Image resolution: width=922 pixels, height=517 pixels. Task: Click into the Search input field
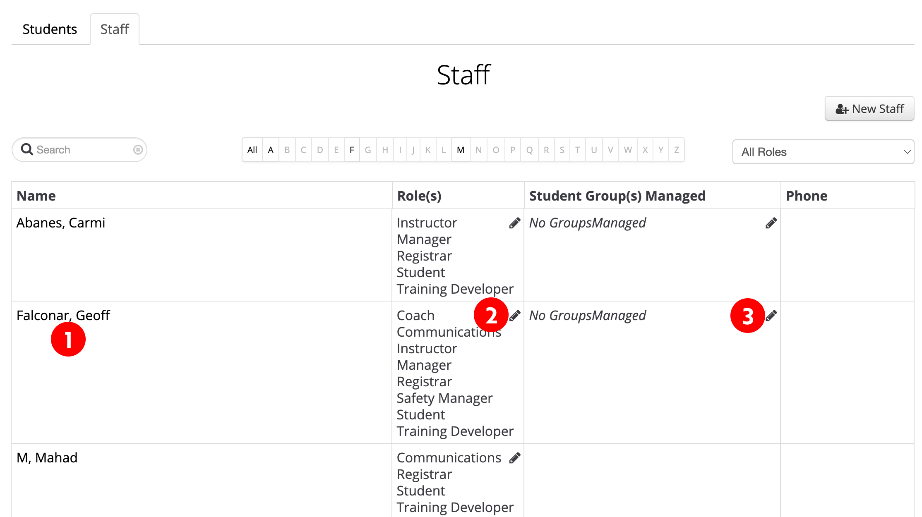(x=83, y=150)
